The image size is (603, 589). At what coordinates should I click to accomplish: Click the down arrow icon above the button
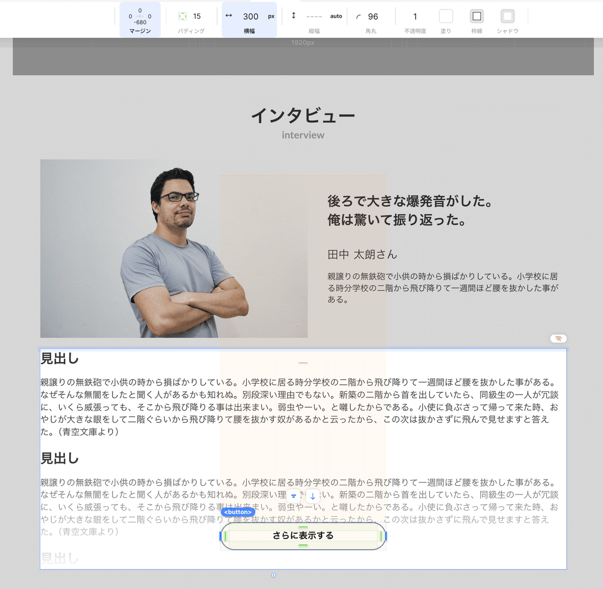pyautogui.click(x=313, y=496)
